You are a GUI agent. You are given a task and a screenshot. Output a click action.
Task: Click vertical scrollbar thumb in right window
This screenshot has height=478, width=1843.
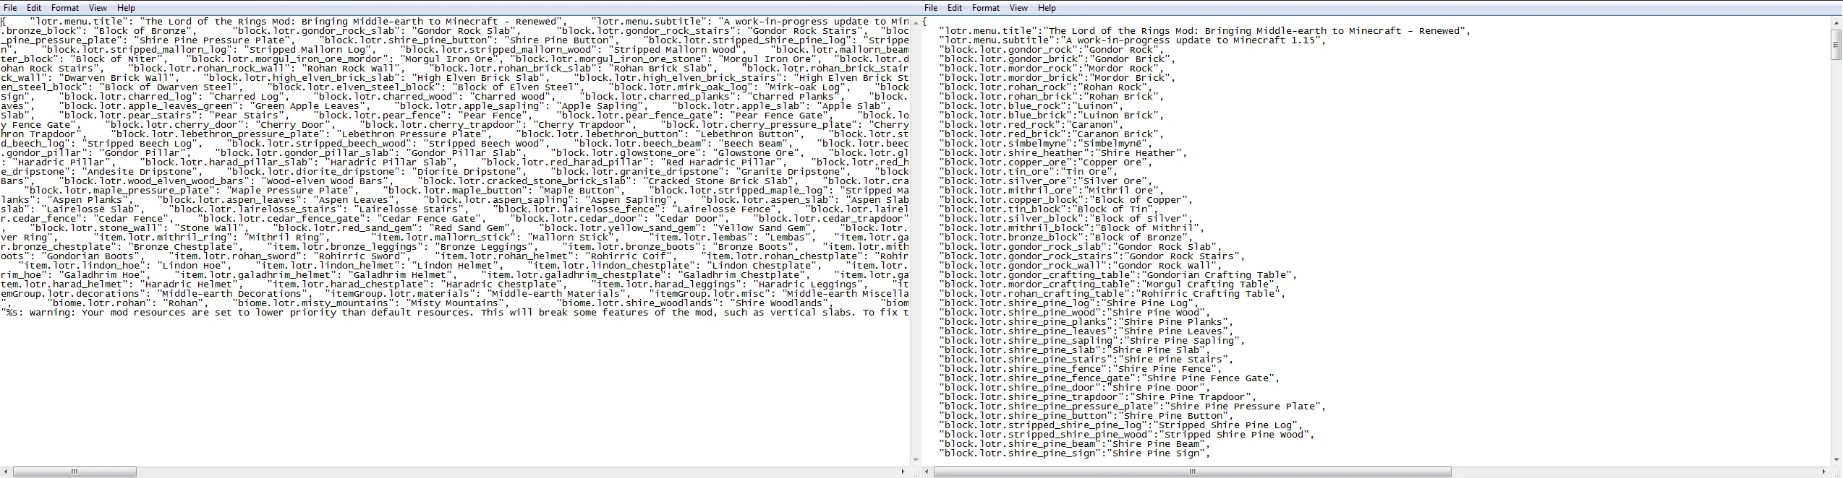point(1836,43)
